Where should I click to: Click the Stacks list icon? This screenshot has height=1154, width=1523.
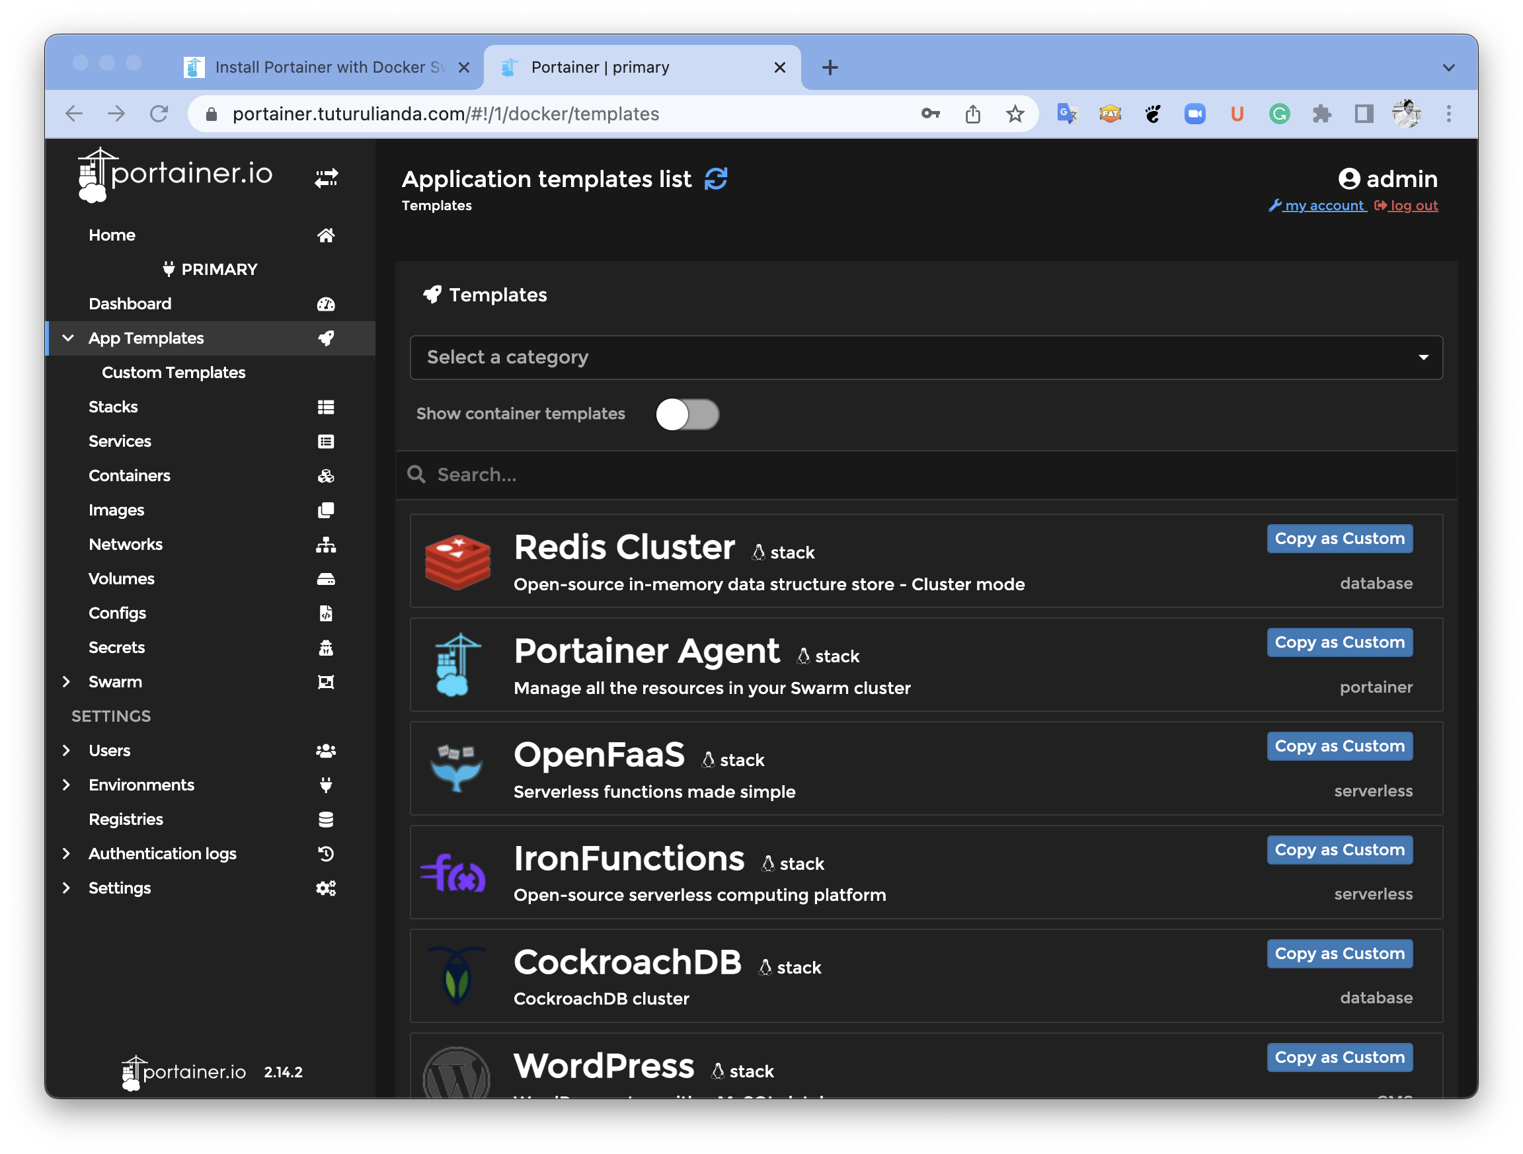(x=326, y=407)
